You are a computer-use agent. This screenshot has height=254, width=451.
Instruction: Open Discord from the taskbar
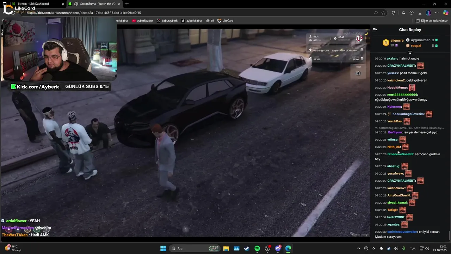[x=278, y=248]
